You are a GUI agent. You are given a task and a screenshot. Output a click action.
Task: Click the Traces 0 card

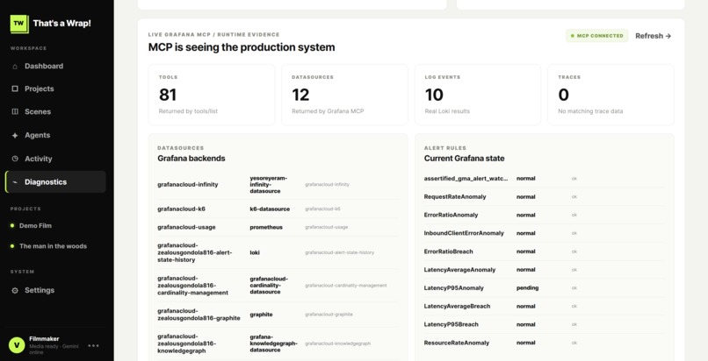tap(610, 95)
